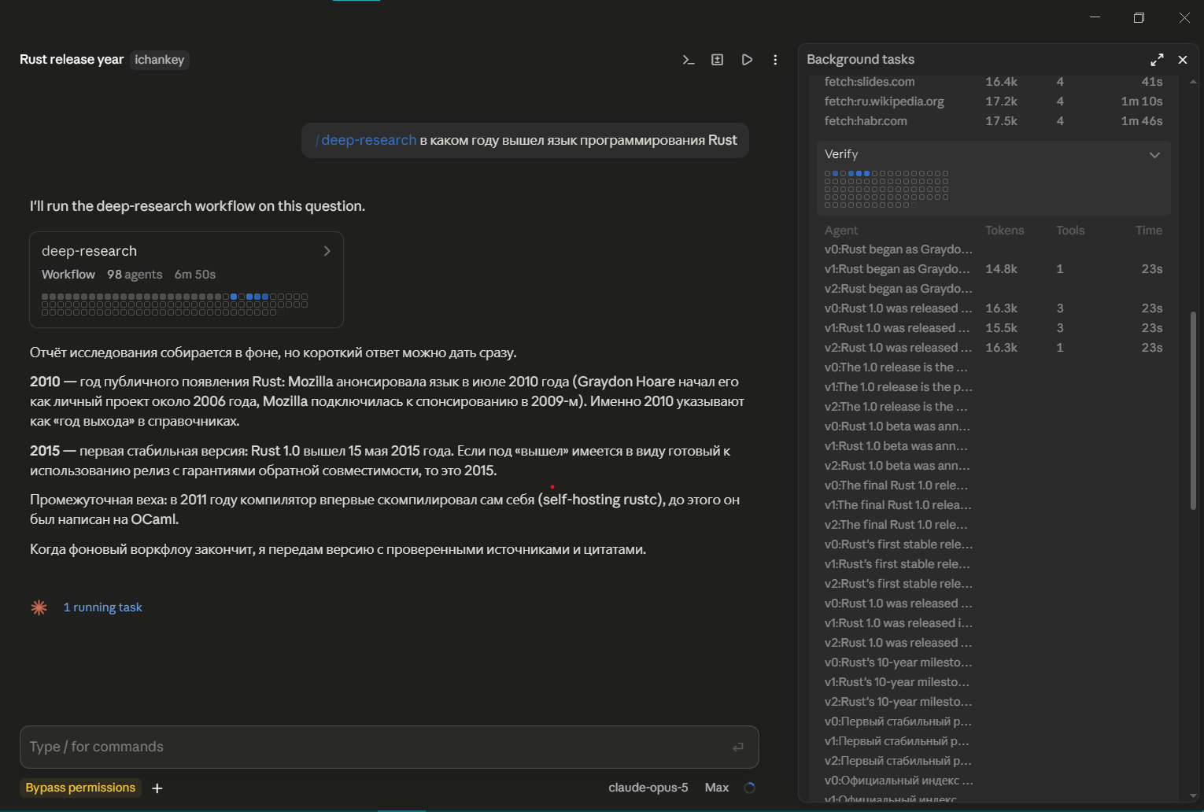Collapse the Verify section chevron
The width and height of the screenshot is (1204, 812).
1154,154
